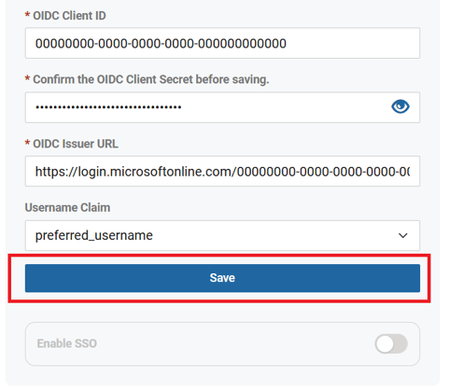
Task: Expand the Username Claim chevron arrow
Action: 403,235
